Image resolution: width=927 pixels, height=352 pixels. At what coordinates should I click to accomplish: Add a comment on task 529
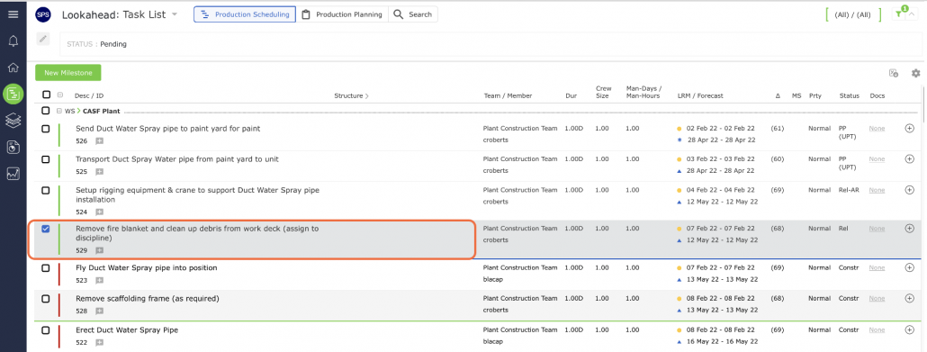pyautogui.click(x=99, y=250)
